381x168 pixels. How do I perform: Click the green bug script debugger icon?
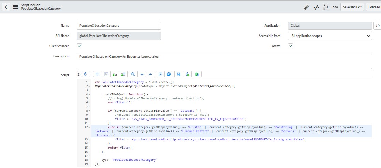[x=197, y=74]
